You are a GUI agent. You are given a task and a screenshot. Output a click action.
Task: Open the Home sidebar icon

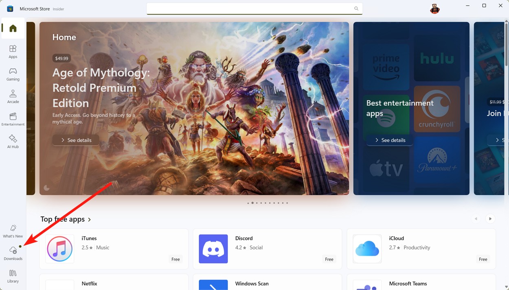click(x=13, y=28)
